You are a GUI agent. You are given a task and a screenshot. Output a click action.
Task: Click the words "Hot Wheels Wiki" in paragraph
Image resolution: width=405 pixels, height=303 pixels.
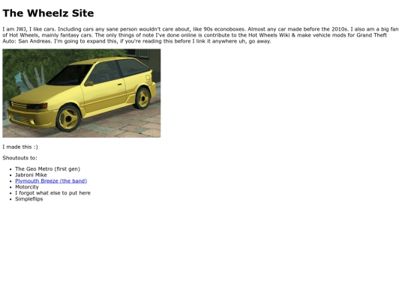click(x=269, y=35)
